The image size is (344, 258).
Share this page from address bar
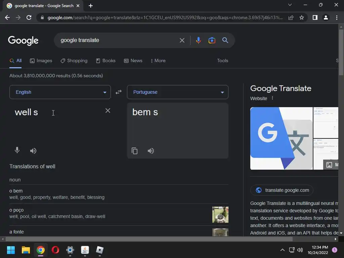pyautogui.click(x=291, y=17)
